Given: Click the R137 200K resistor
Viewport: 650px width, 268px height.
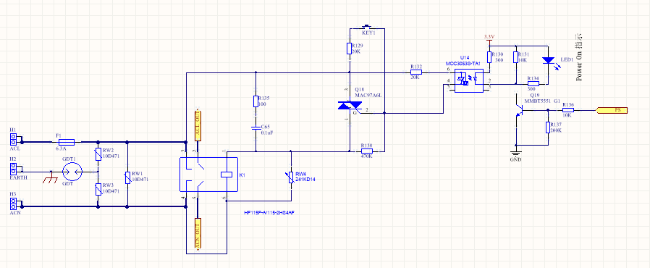Looking at the screenshot, I should tap(548, 127).
